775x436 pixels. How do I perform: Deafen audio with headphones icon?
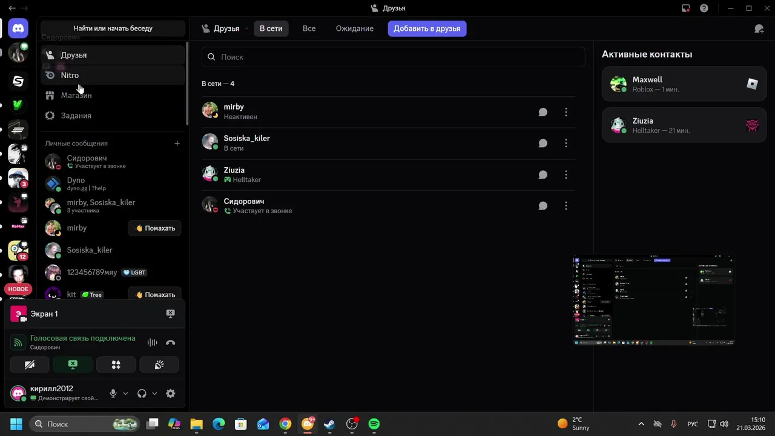tap(142, 394)
